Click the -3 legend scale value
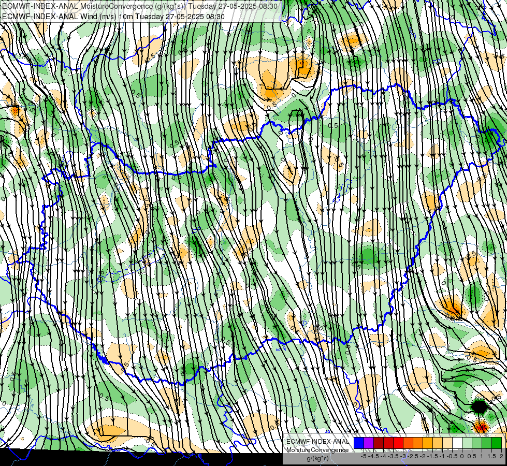507x466 pixels. point(403,456)
